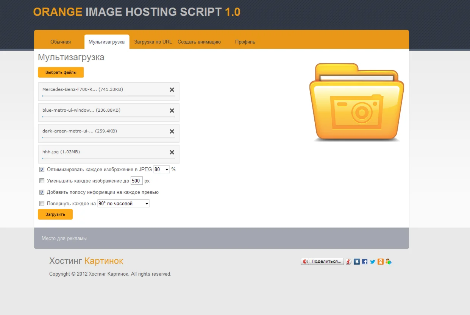Remove hhh.jpg from the upload queue
Image resolution: width=470 pixels, height=315 pixels.
172,152
